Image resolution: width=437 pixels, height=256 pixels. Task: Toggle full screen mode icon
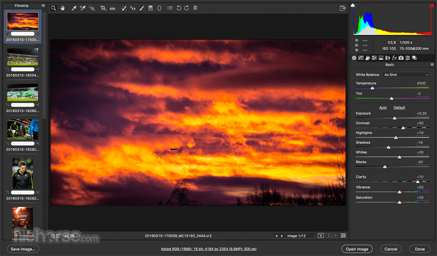[343, 8]
